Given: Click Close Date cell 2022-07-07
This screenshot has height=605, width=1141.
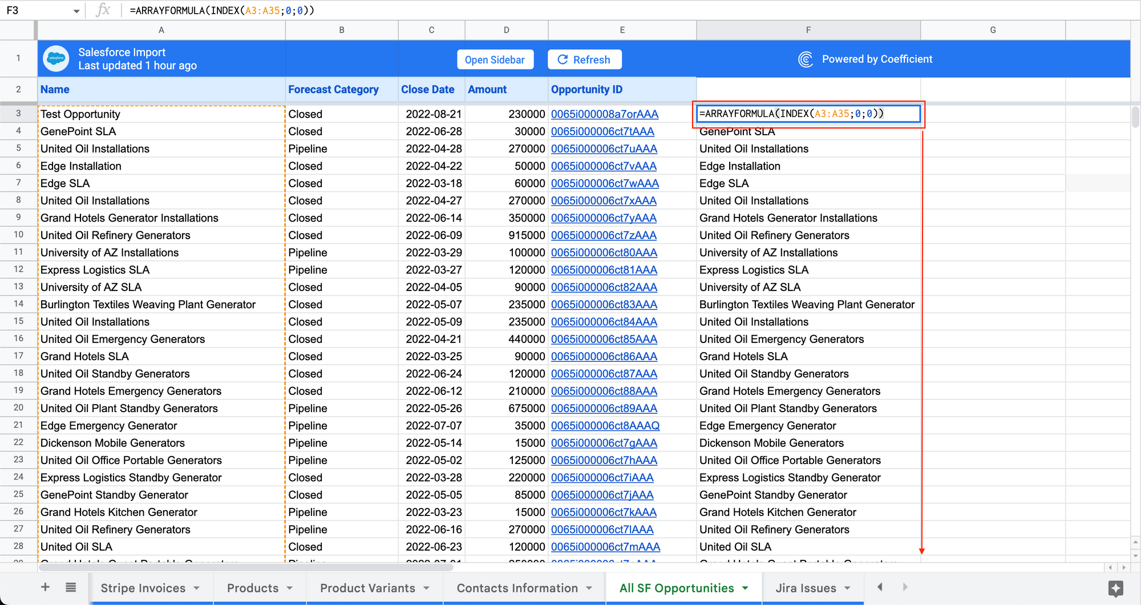Looking at the screenshot, I should click(x=431, y=426).
